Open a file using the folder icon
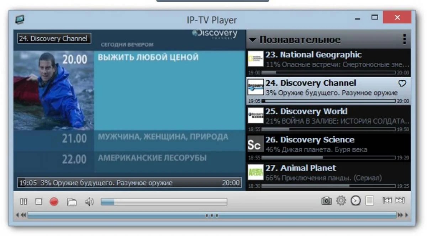The width and height of the screenshot is (427, 236). pos(72,202)
